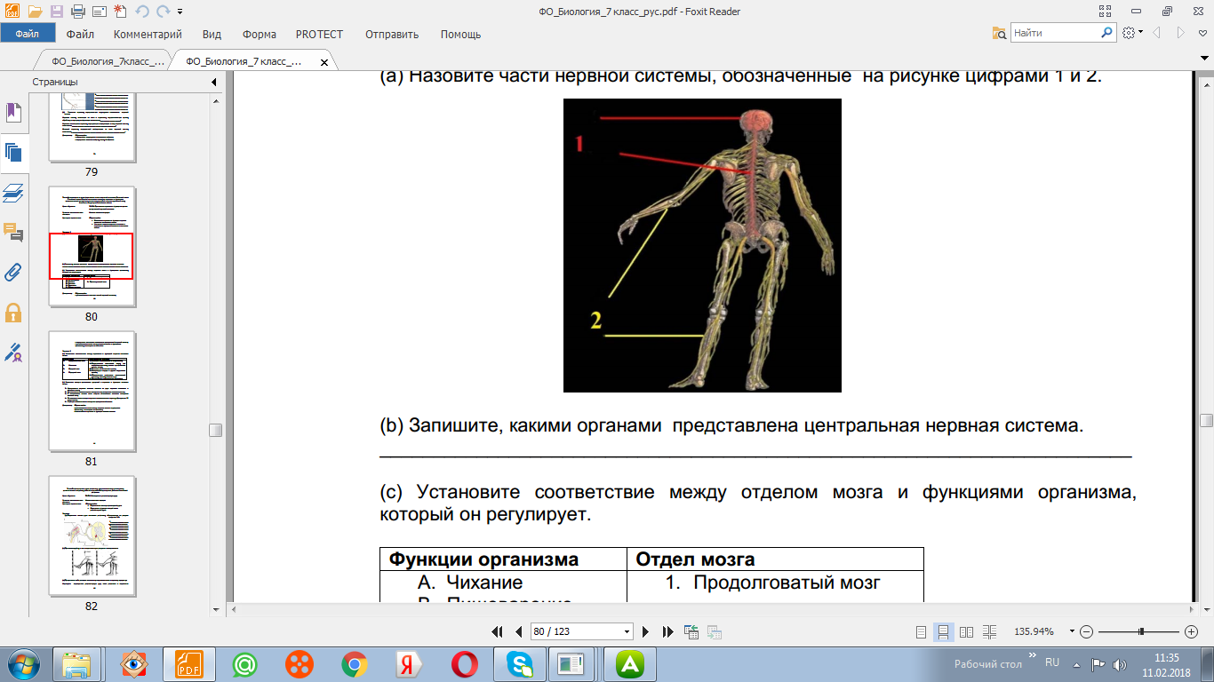Toggle full screen mode
The height and width of the screenshot is (682, 1214).
(1106, 12)
